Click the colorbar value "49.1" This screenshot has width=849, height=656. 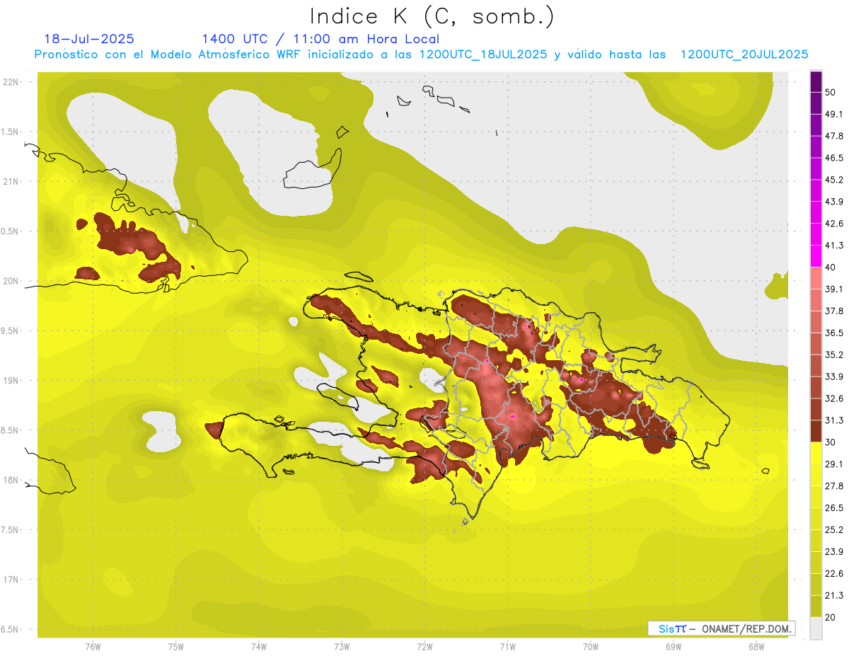(x=834, y=115)
